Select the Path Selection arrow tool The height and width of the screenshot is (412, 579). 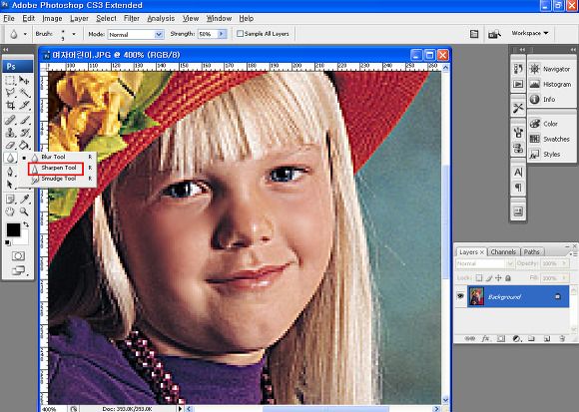coord(10,185)
